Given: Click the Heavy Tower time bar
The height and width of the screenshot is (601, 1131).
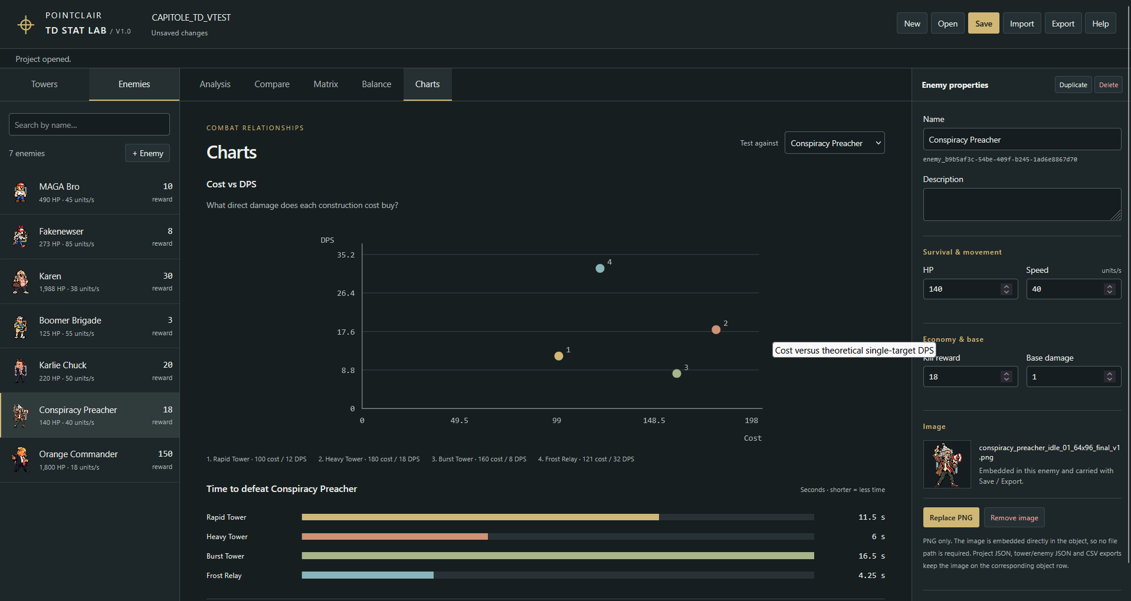Looking at the screenshot, I should 395,536.
